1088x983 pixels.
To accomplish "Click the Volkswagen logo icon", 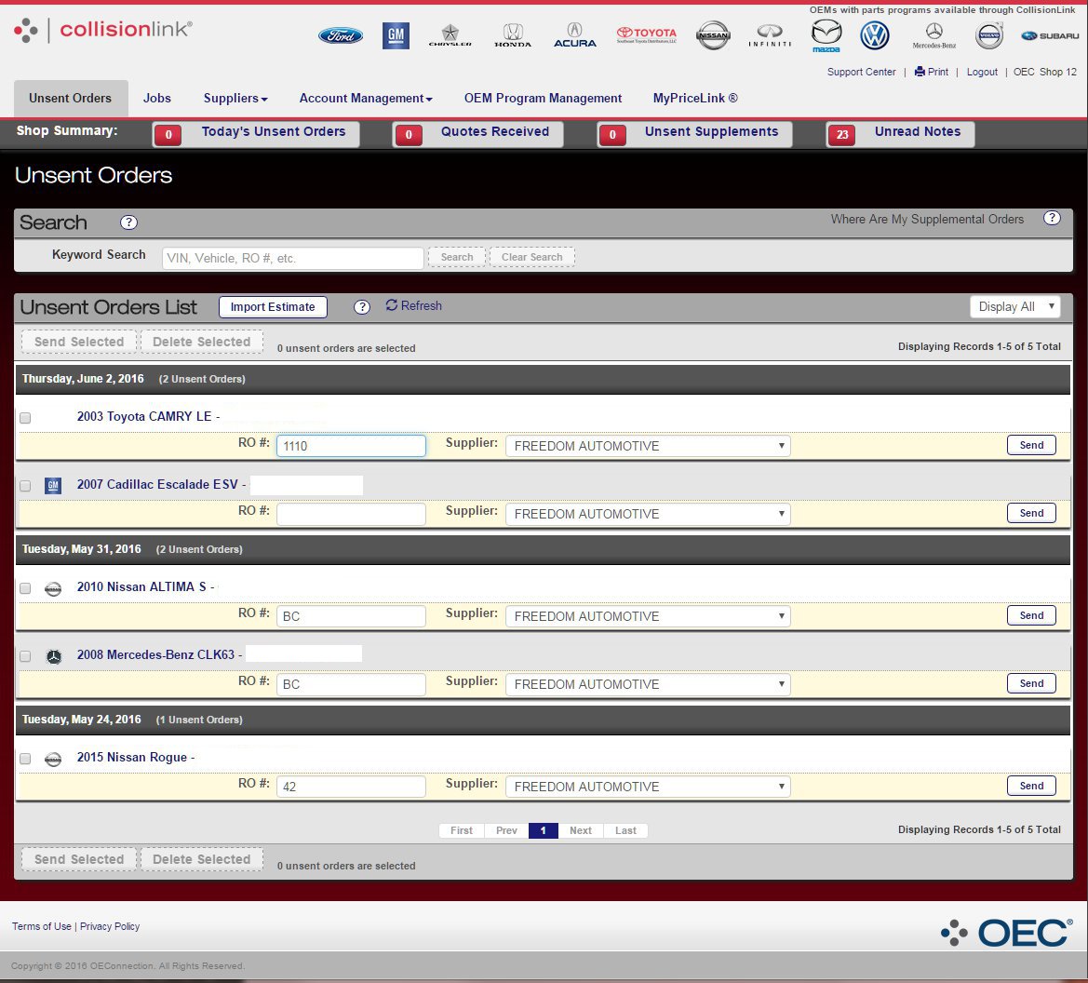I will (x=874, y=35).
